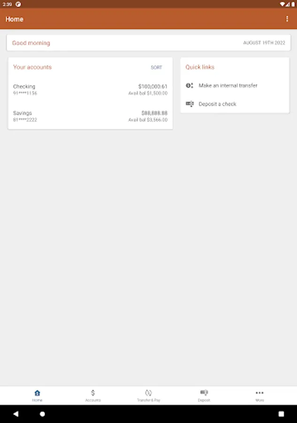Viewport: 297px width, 423px height.
Task: Tap the Android home circle button
Action: coord(42,414)
